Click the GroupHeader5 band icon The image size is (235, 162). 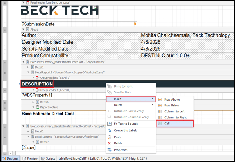(38, 78)
